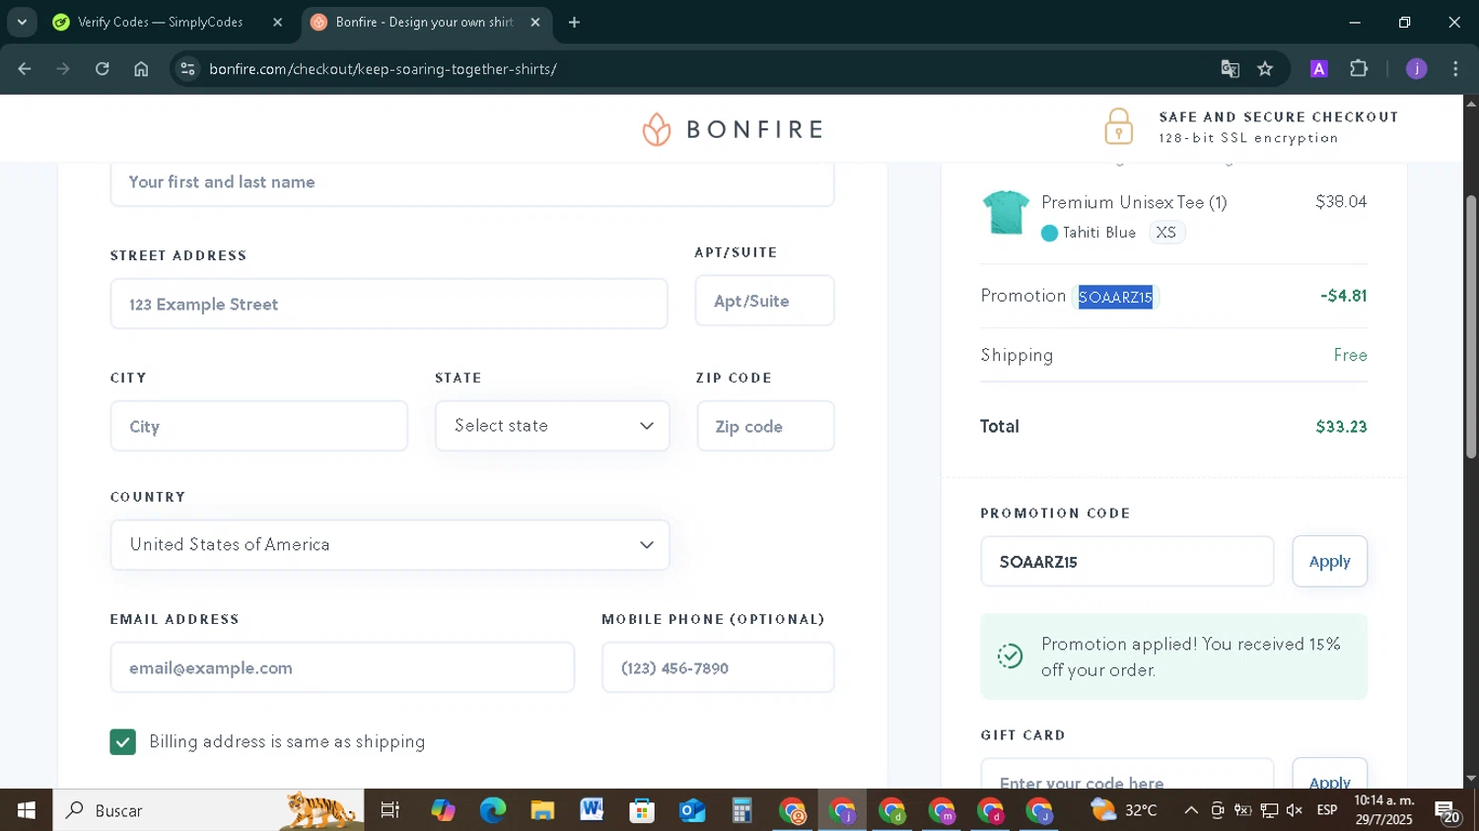Focus the first and last name field
Screen dimensions: 1479x831
472,182
